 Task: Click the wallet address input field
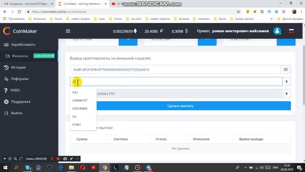175,70
